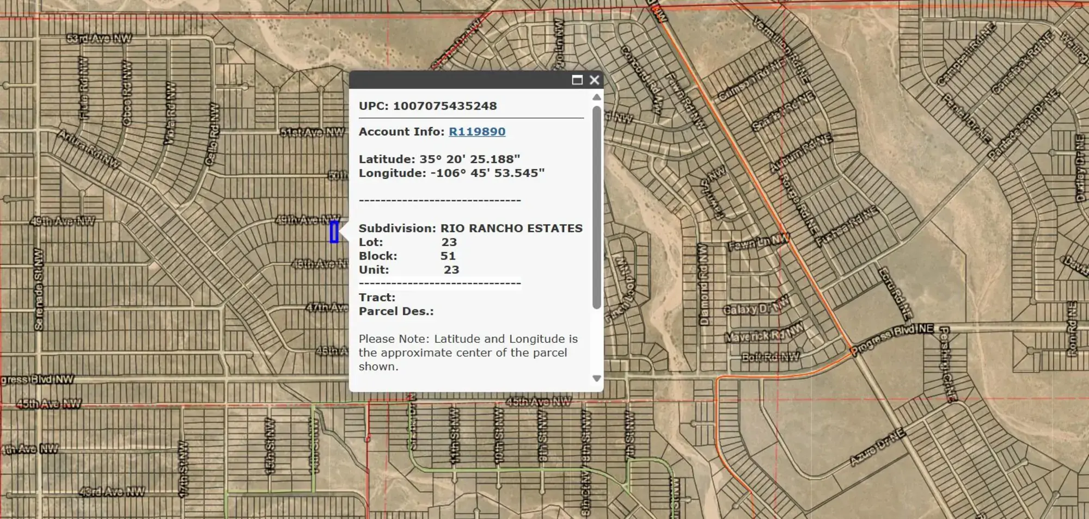
Task: Click the Progress Blvd NE road label
Action: pyautogui.click(x=893, y=338)
